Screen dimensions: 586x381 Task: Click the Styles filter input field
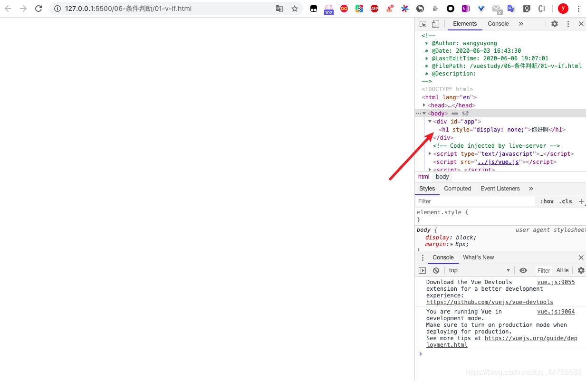tap(475, 201)
